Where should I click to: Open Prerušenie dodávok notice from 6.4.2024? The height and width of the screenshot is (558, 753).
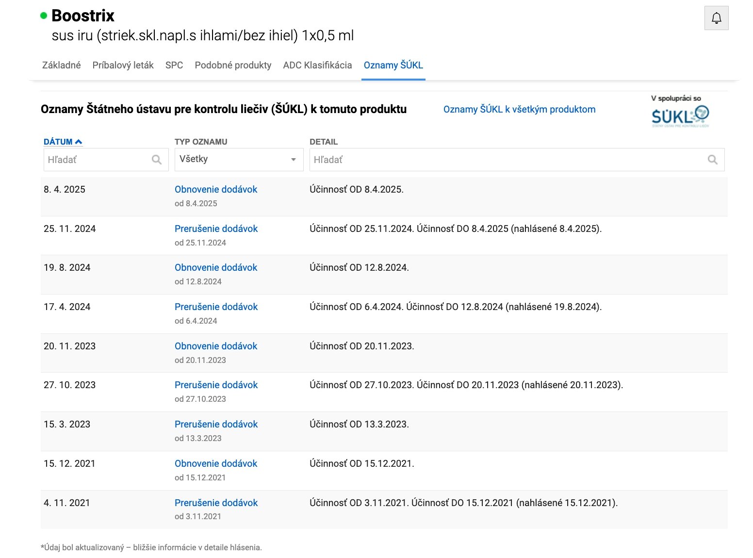pos(216,307)
